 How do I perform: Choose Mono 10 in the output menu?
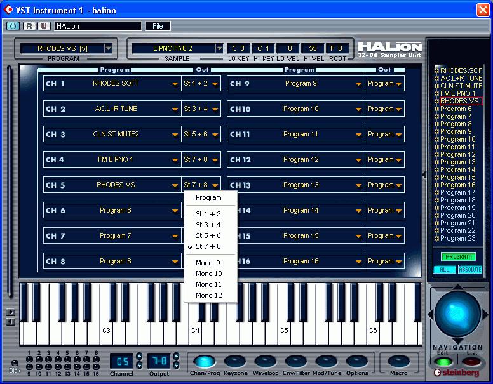(209, 274)
